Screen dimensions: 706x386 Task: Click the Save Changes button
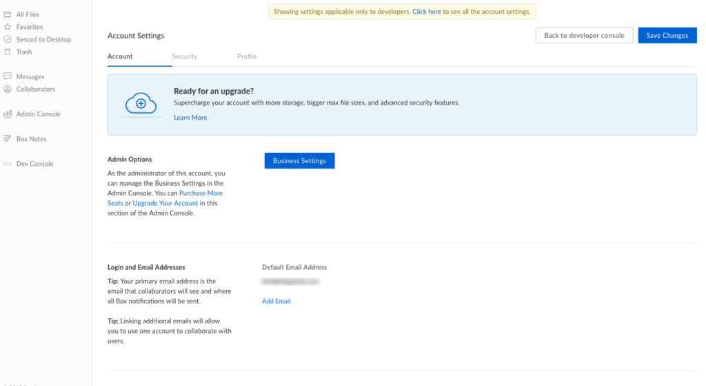[667, 36]
